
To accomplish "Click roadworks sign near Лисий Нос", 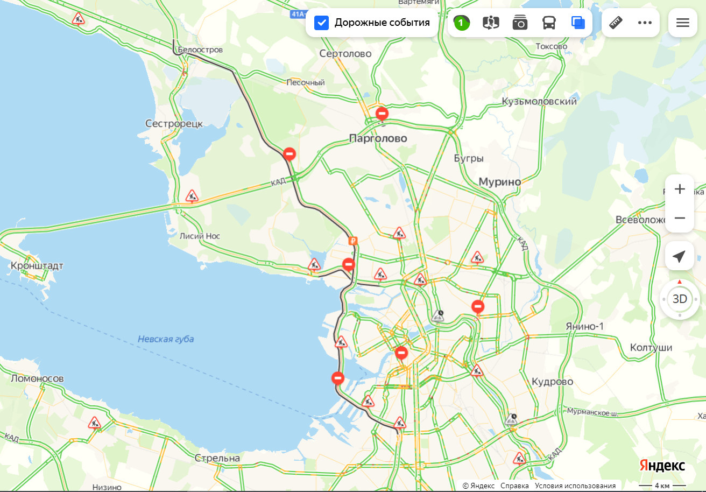I will pos(192,196).
